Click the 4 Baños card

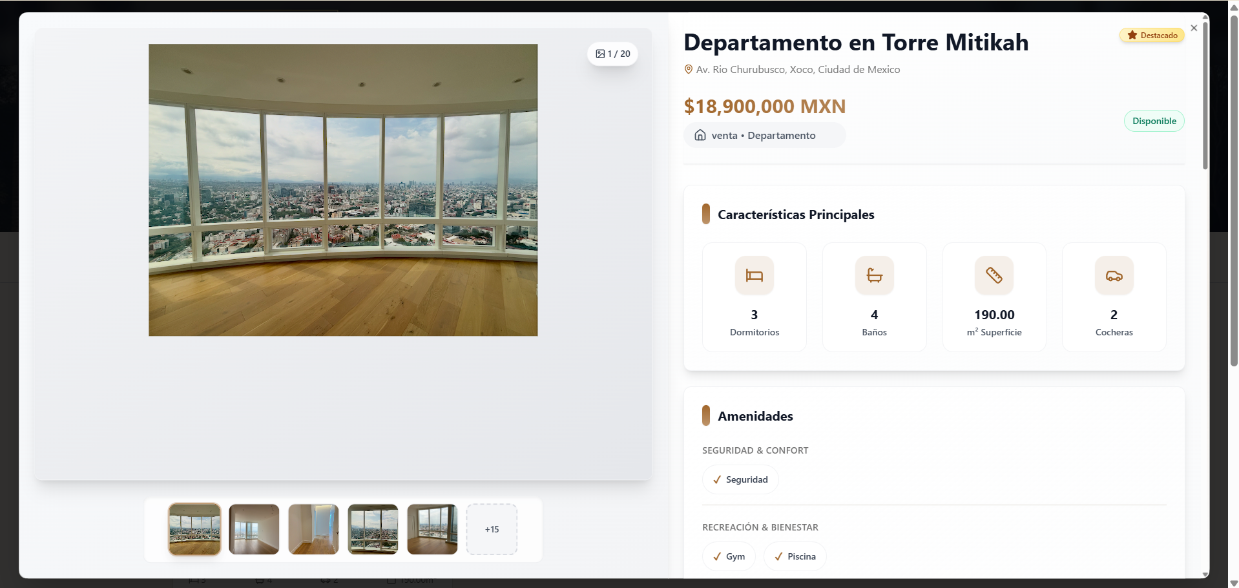pyautogui.click(x=874, y=297)
